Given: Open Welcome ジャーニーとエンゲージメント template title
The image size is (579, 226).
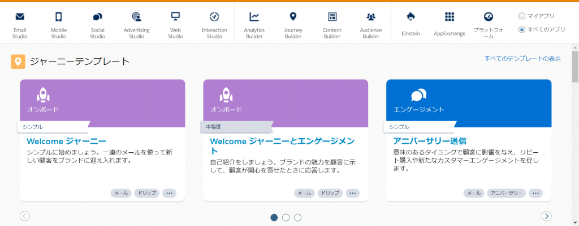Looking at the screenshot, I should point(283,146).
